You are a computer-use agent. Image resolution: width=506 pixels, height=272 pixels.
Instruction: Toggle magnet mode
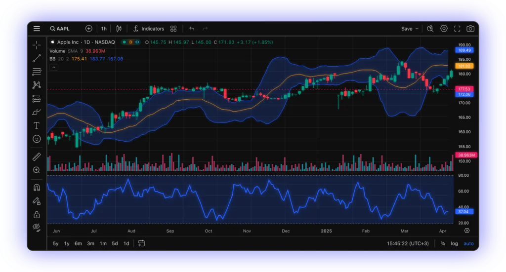(37, 188)
